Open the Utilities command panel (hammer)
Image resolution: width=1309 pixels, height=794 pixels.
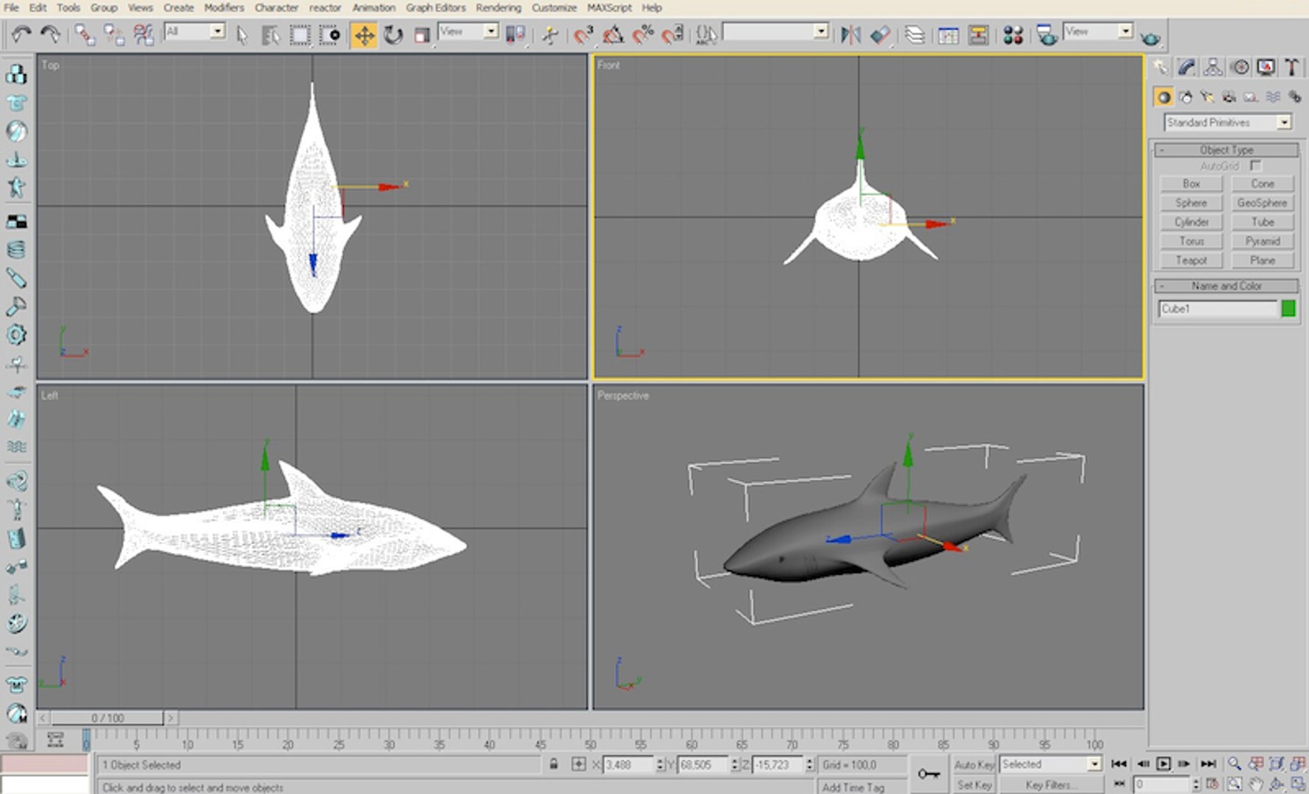click(x=1291, y=68)
